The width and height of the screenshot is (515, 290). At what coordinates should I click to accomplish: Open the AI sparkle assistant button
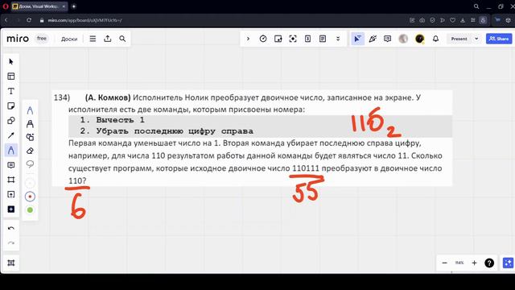[508, 263]
